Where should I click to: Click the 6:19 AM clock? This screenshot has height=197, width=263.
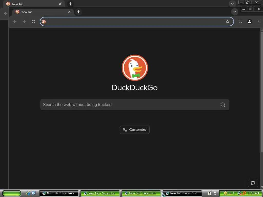(253, 193)
